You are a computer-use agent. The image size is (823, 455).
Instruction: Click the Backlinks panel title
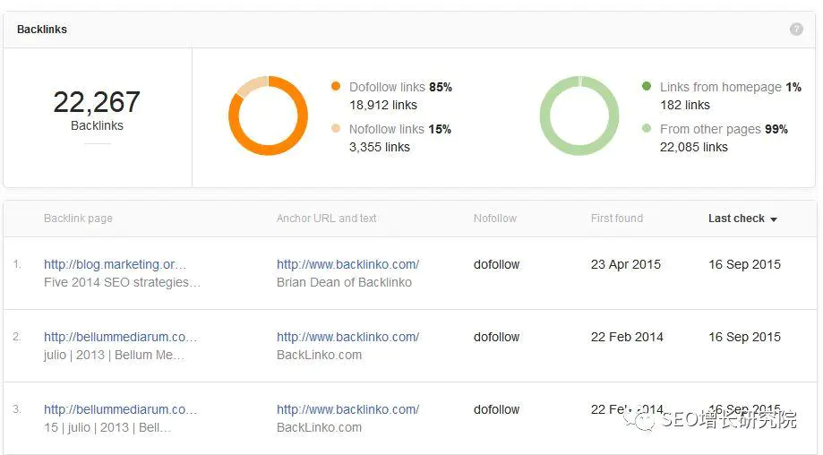point(42,30)
